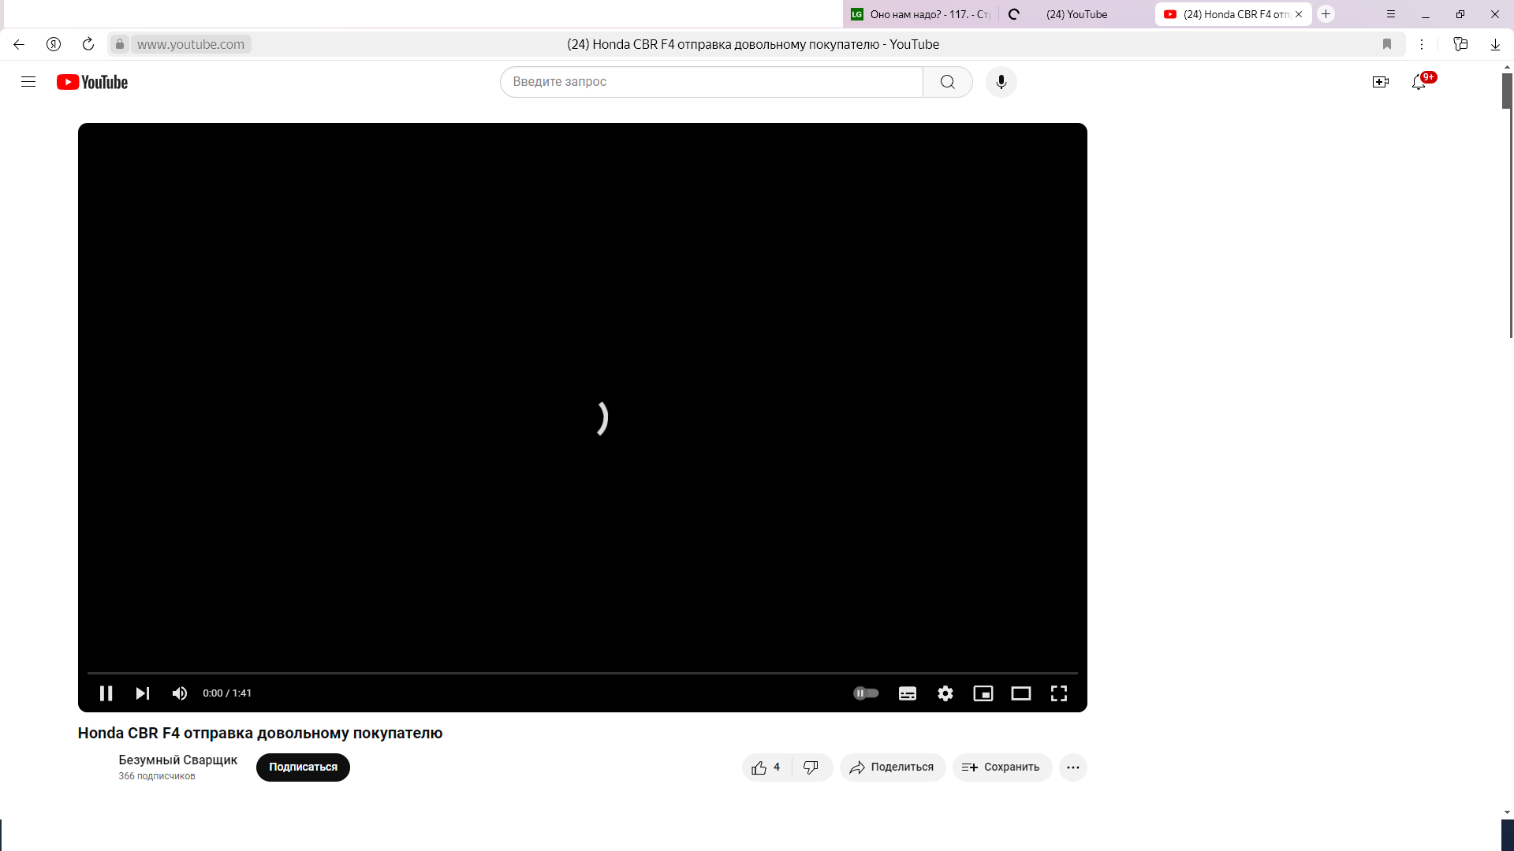Image resolution: width=1514 pixels, height=851 pixels.
Task: Search by voice microphone icon
Action: click(1001, 82)
